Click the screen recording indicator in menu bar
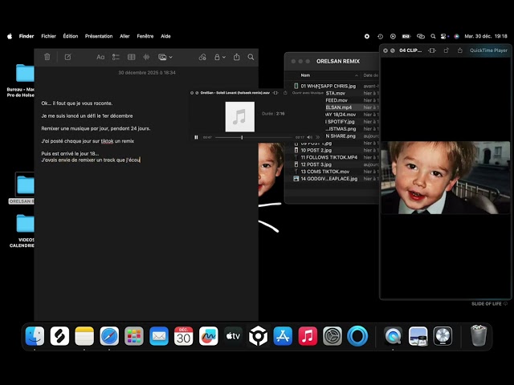Screen dimensions: 514x385 pyautogui.click(x=367, y=36)
